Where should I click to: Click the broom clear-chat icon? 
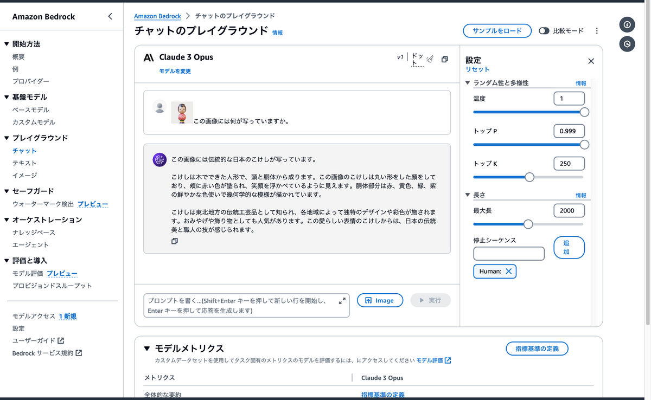click(430, 59)
